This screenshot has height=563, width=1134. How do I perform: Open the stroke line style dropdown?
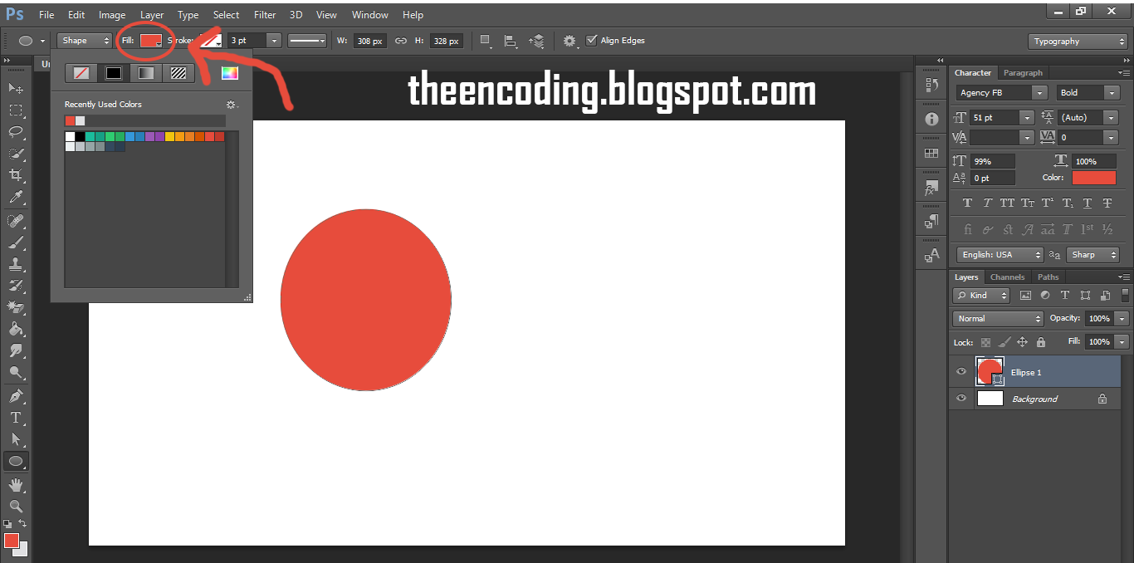coord(307,41)
